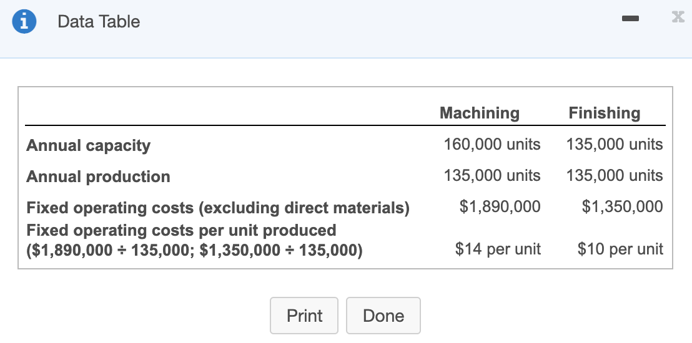Click Machining annual production 135,000 units
Image resolution: width=692 pixels, height=343 pixels.
(x=492, y=175)
